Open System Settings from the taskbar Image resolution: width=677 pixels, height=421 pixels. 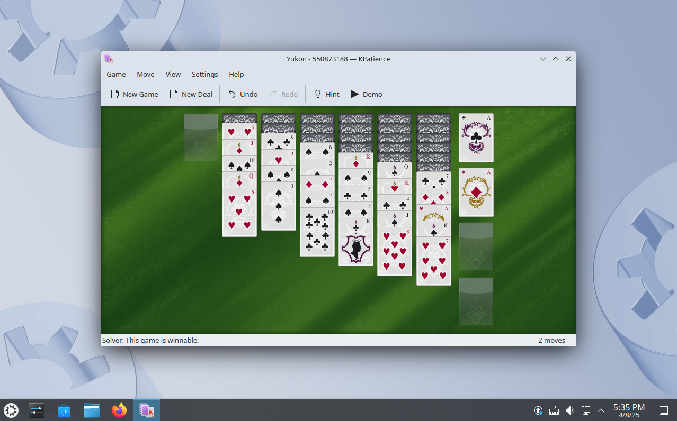point(37,410)
